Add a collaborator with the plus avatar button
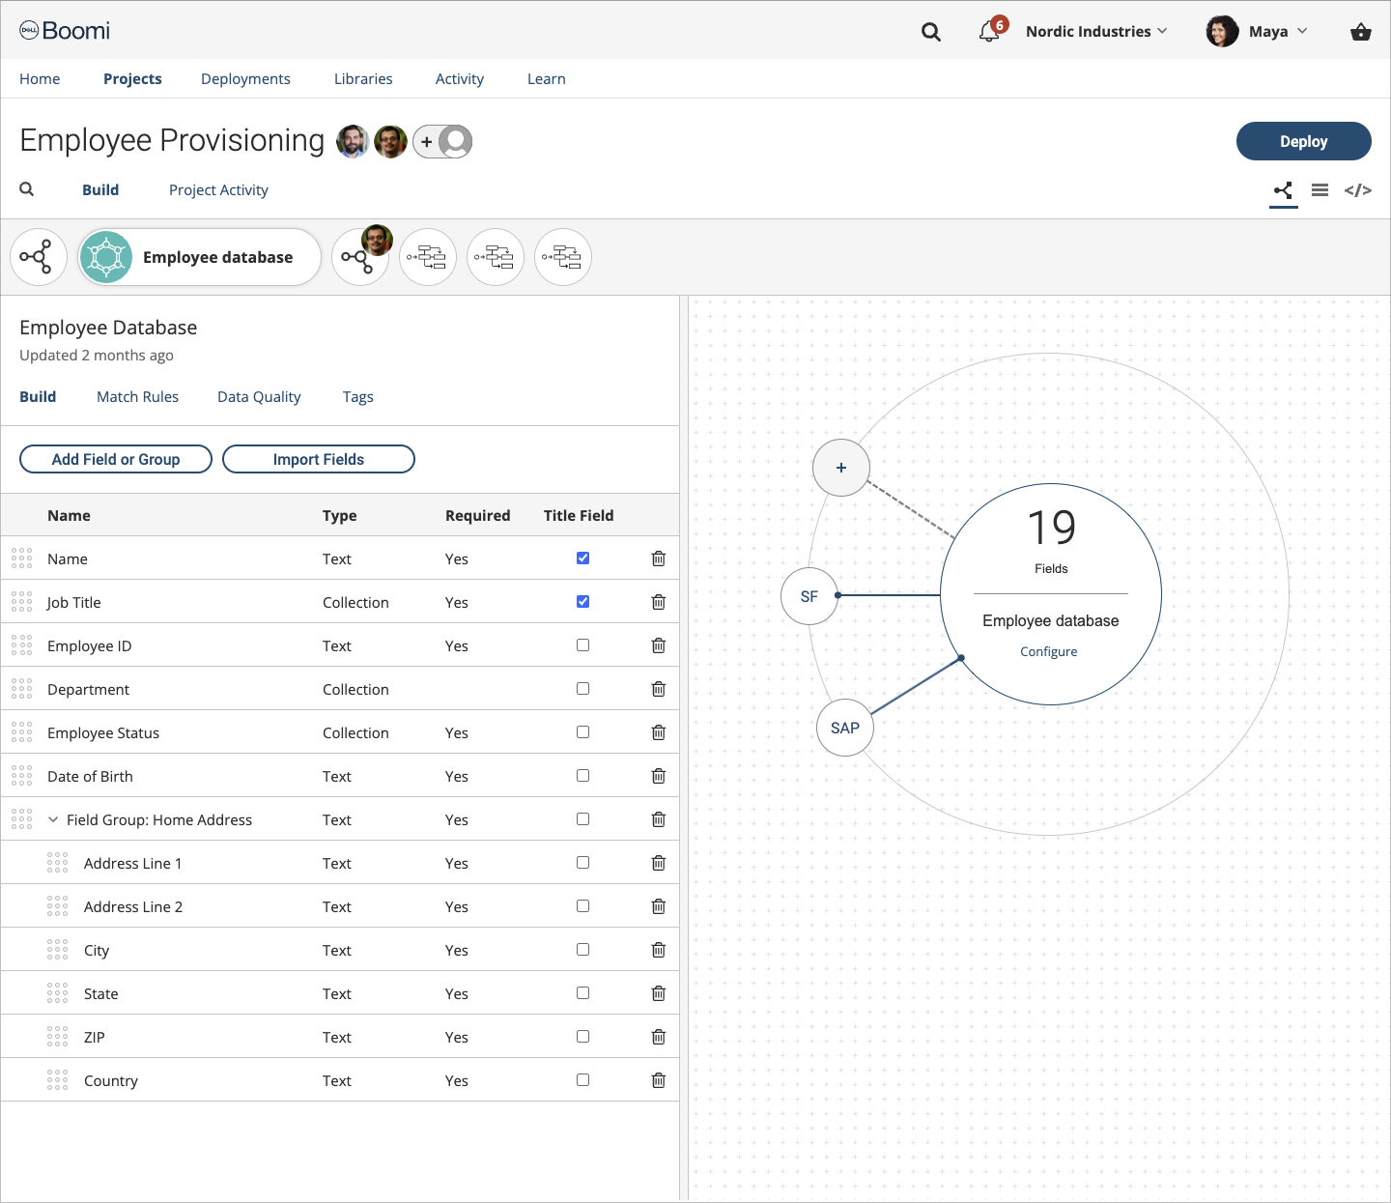Viewport: 1391px width, 1203px height. (x=442, y=142)
